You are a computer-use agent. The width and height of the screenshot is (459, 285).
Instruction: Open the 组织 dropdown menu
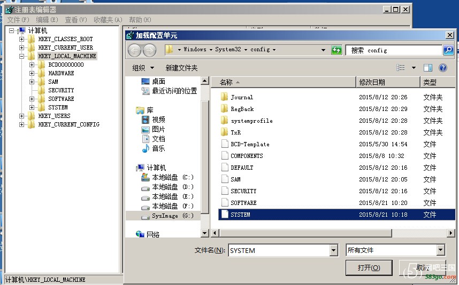(143, 68)
